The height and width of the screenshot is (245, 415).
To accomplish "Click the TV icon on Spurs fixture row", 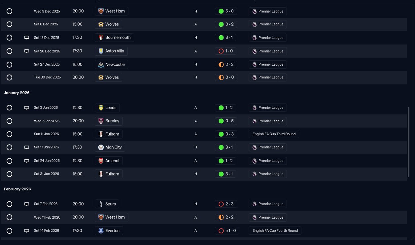I will (27, 204).
